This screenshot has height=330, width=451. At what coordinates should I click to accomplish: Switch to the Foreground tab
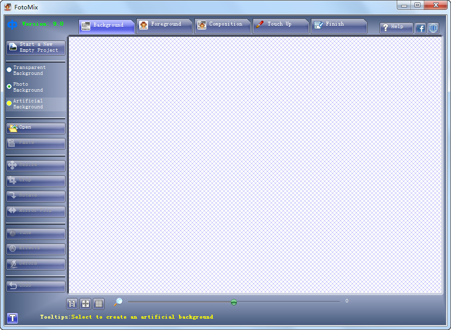click(164, 26)
